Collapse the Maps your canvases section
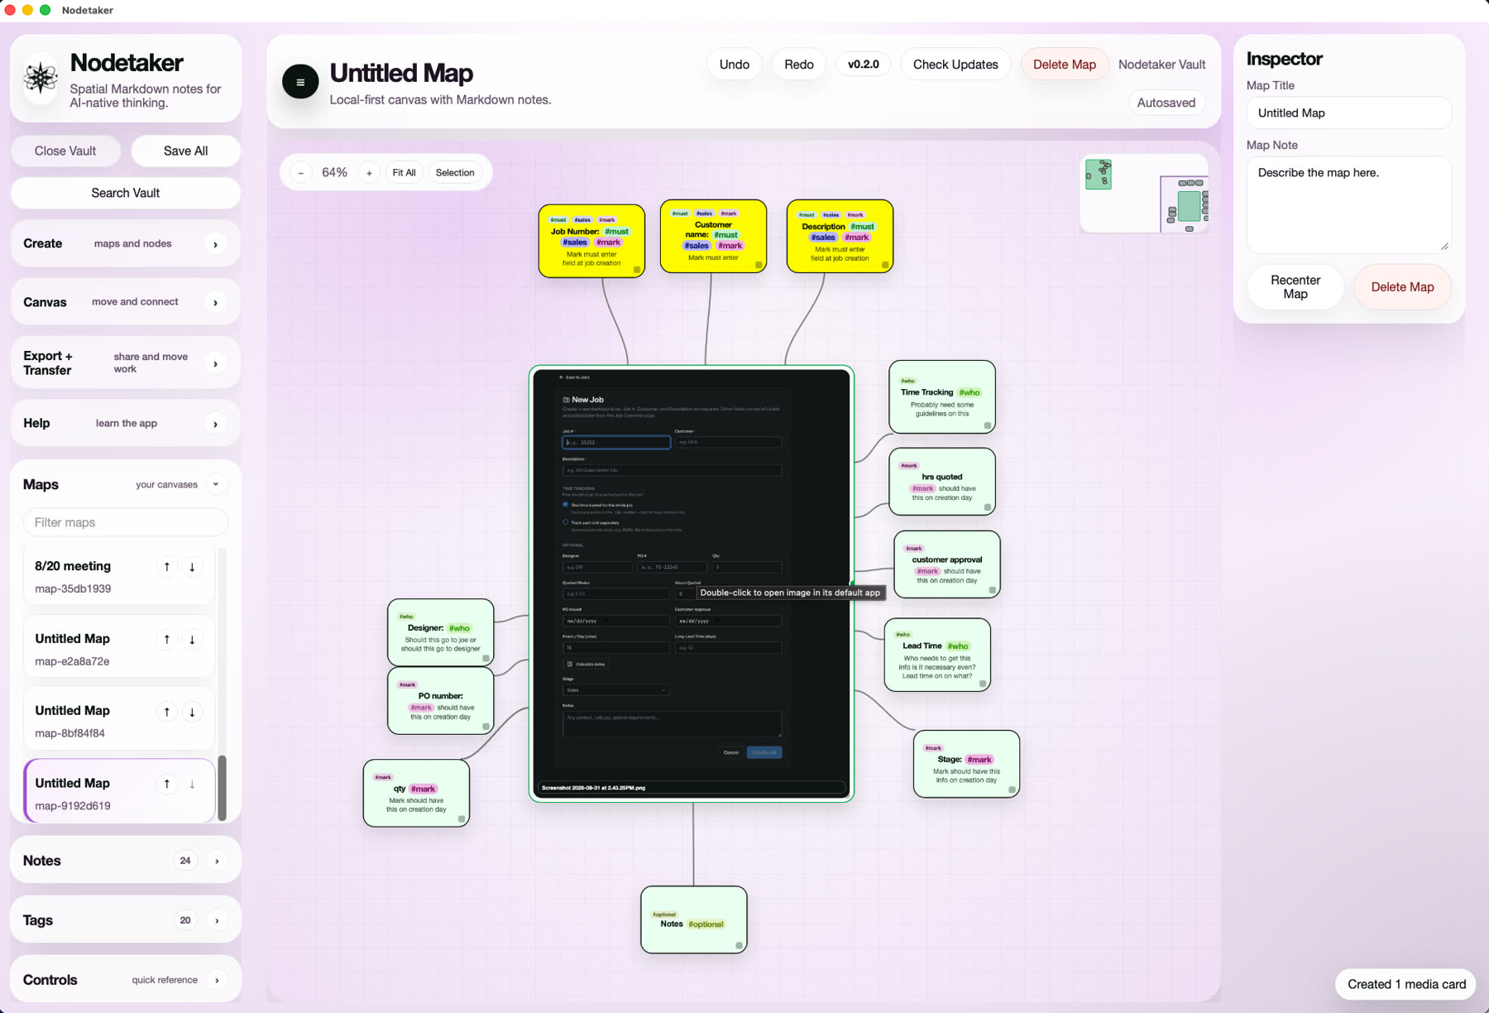This screenshot has width=1489, height=1013. point(216,484)
